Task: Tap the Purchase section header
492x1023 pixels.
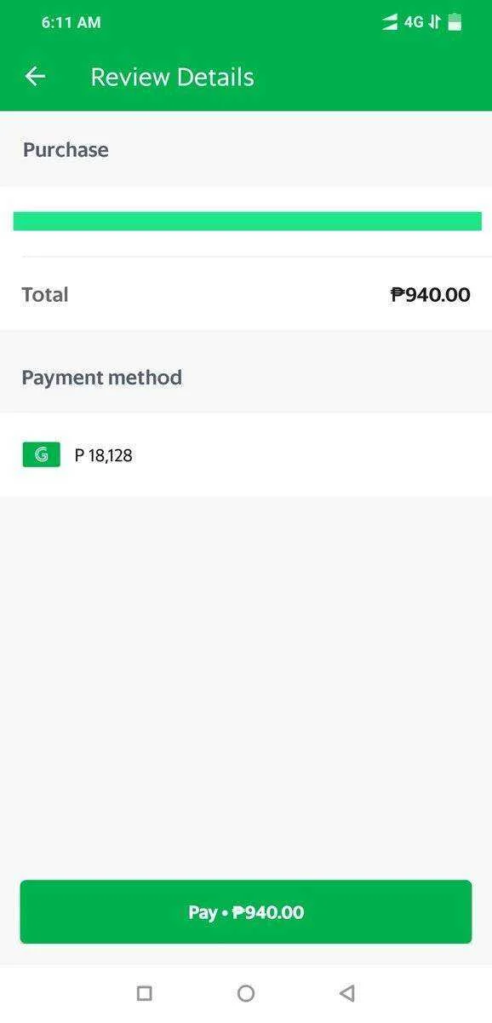Action: point(66,150)
